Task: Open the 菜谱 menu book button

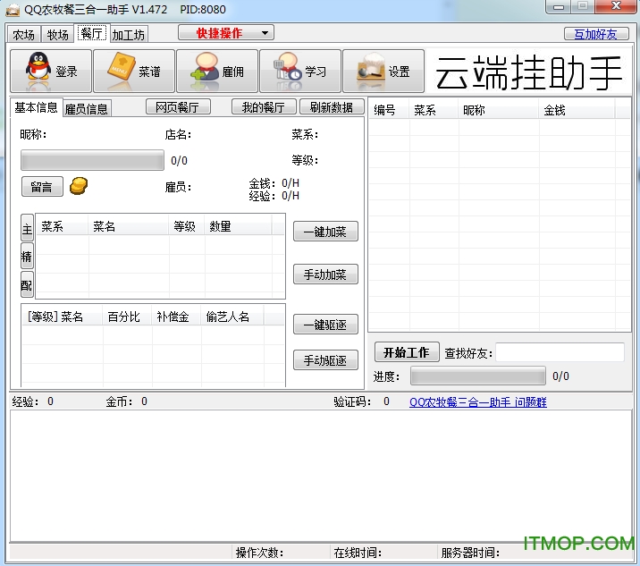Action: (134, 71)
